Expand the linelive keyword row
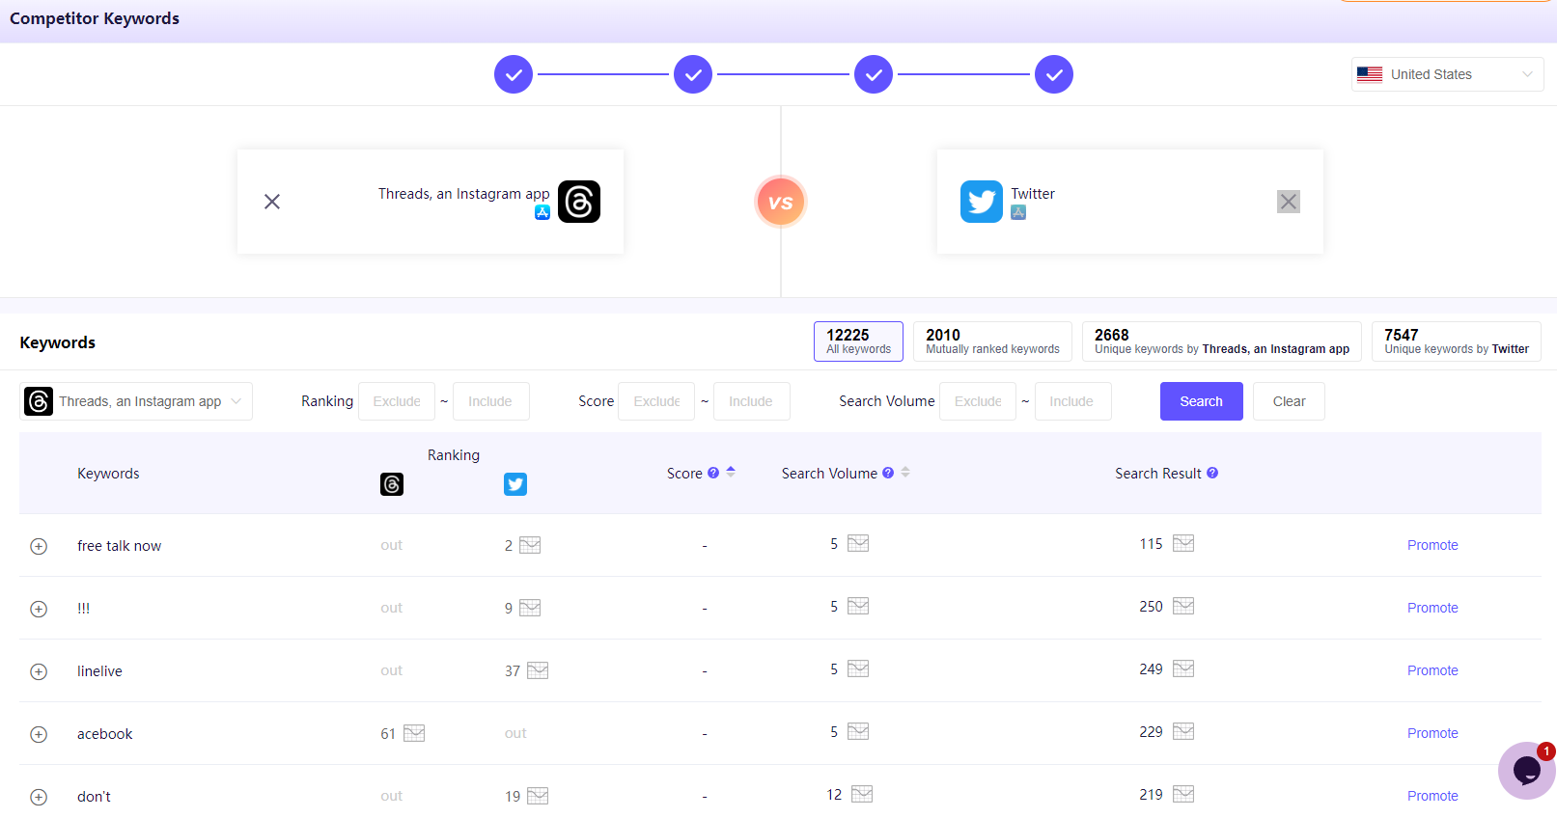This screenshot has width=1557, height=818. pos(39,671)
